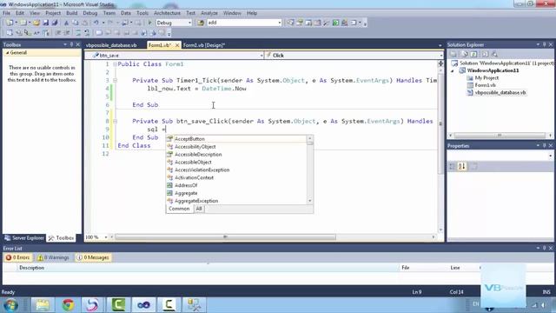Open Google Chrome from the taskbar

pos(68,305)
